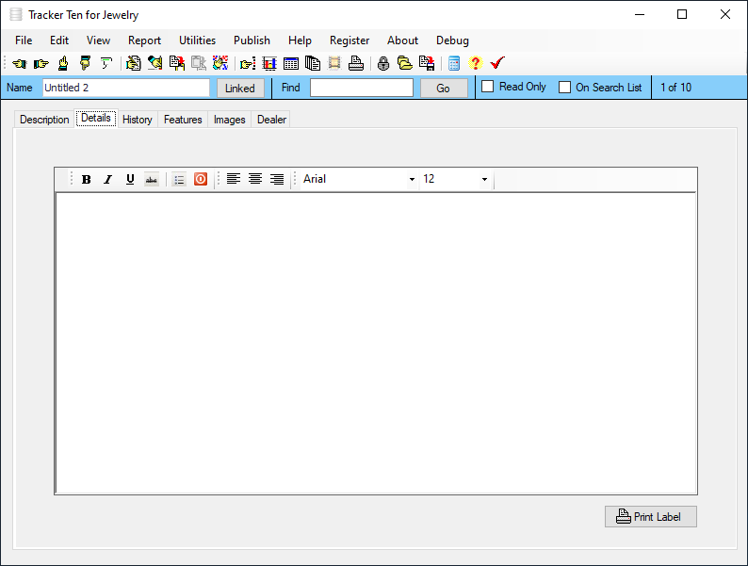The width and height of the screenshot is (748, 566).
Task: Switch to the History tab
Action: click(x=137, y=120)
